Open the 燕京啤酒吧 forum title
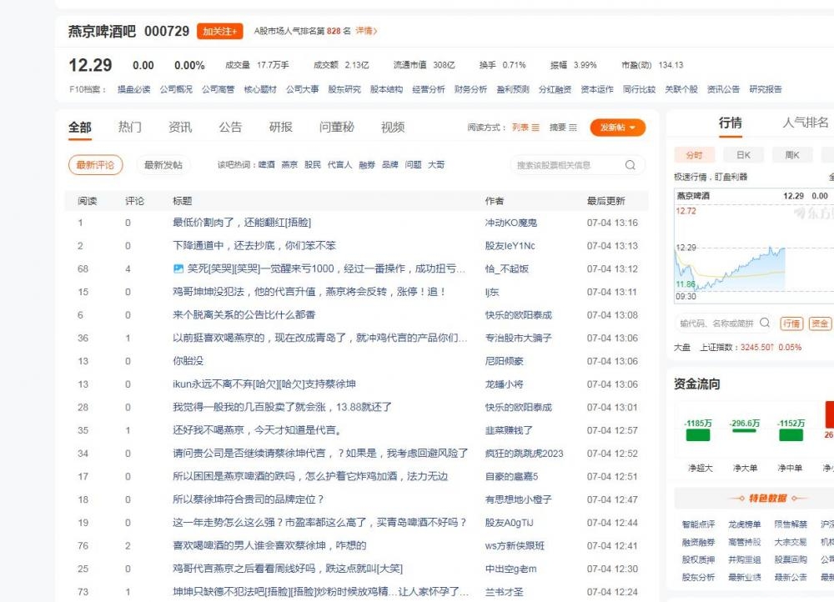The width and height of the screenshot is (834, 602). click(x=102, y=32)
